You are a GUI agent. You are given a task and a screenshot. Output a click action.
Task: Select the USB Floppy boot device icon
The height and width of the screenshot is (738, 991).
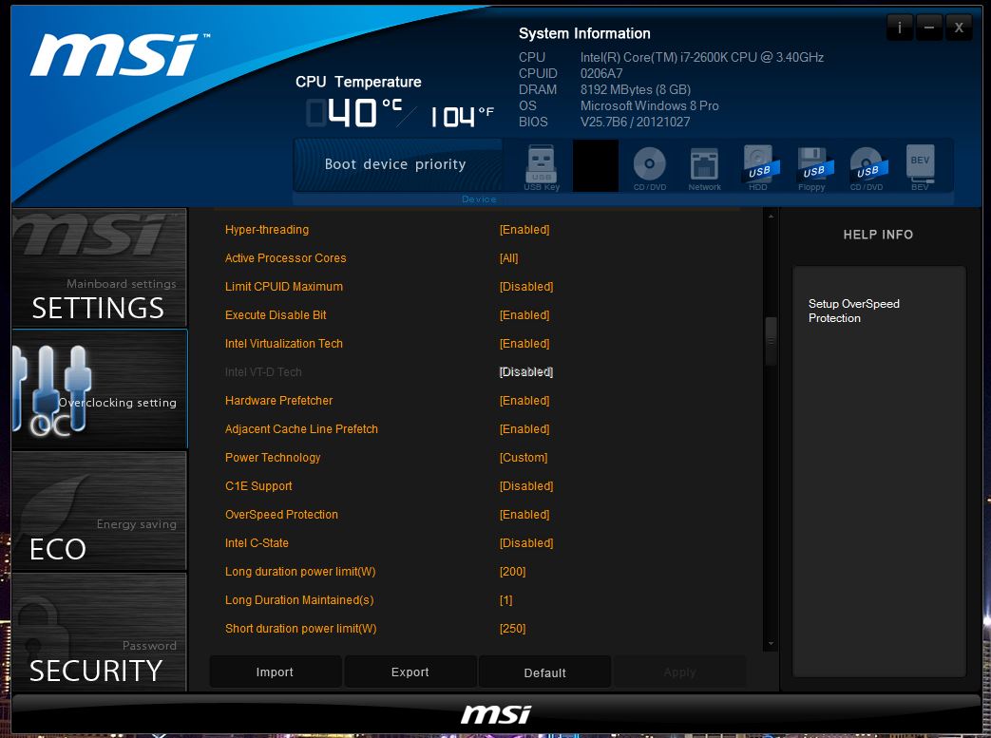[812, 167]
